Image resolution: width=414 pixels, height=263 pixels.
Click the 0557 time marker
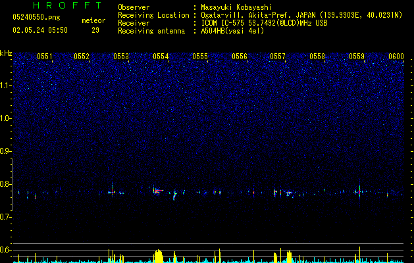[278, 57]
